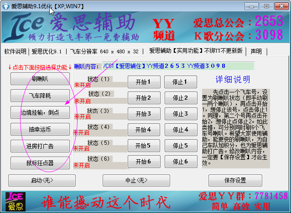The width and height of the screenshot is (291, 213).
Task: Stop account six with 停止6
Action: 181,162
